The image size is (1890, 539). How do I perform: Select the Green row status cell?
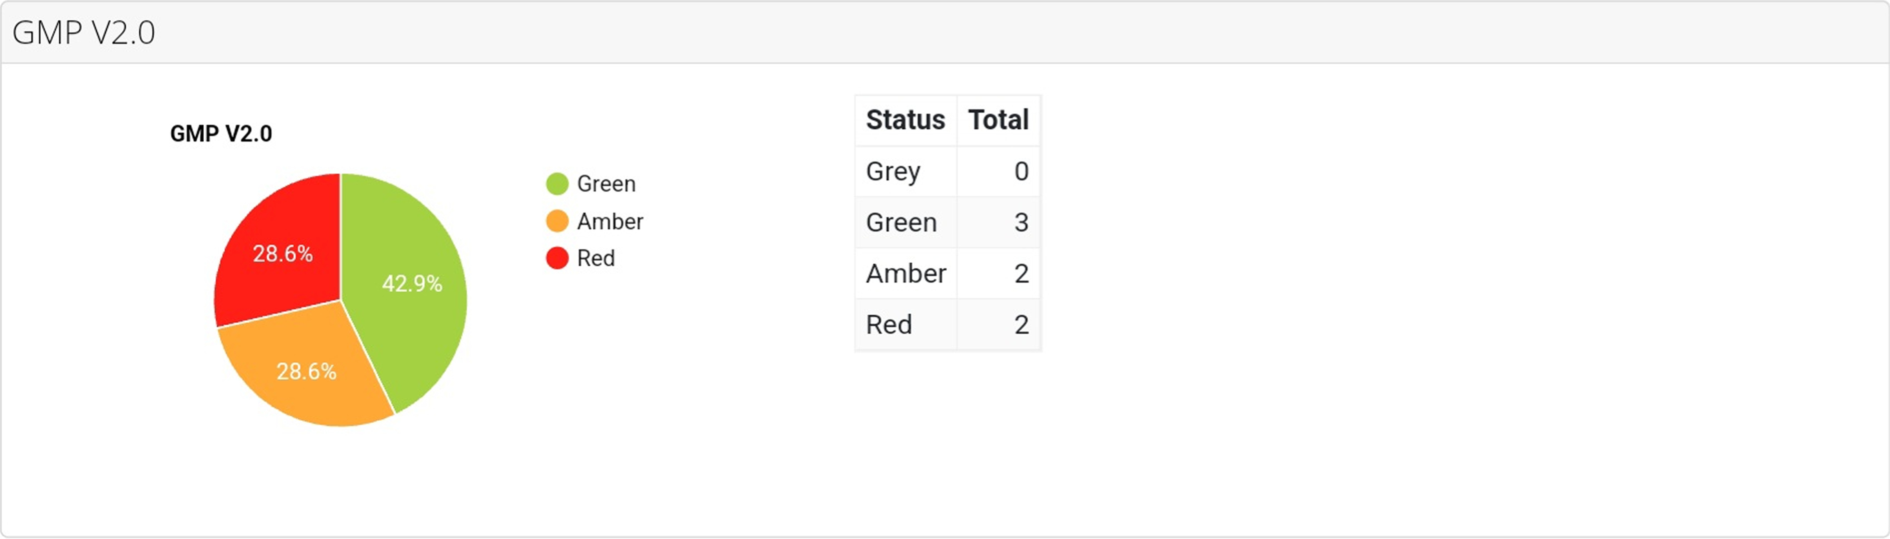(x=901, y=222)
